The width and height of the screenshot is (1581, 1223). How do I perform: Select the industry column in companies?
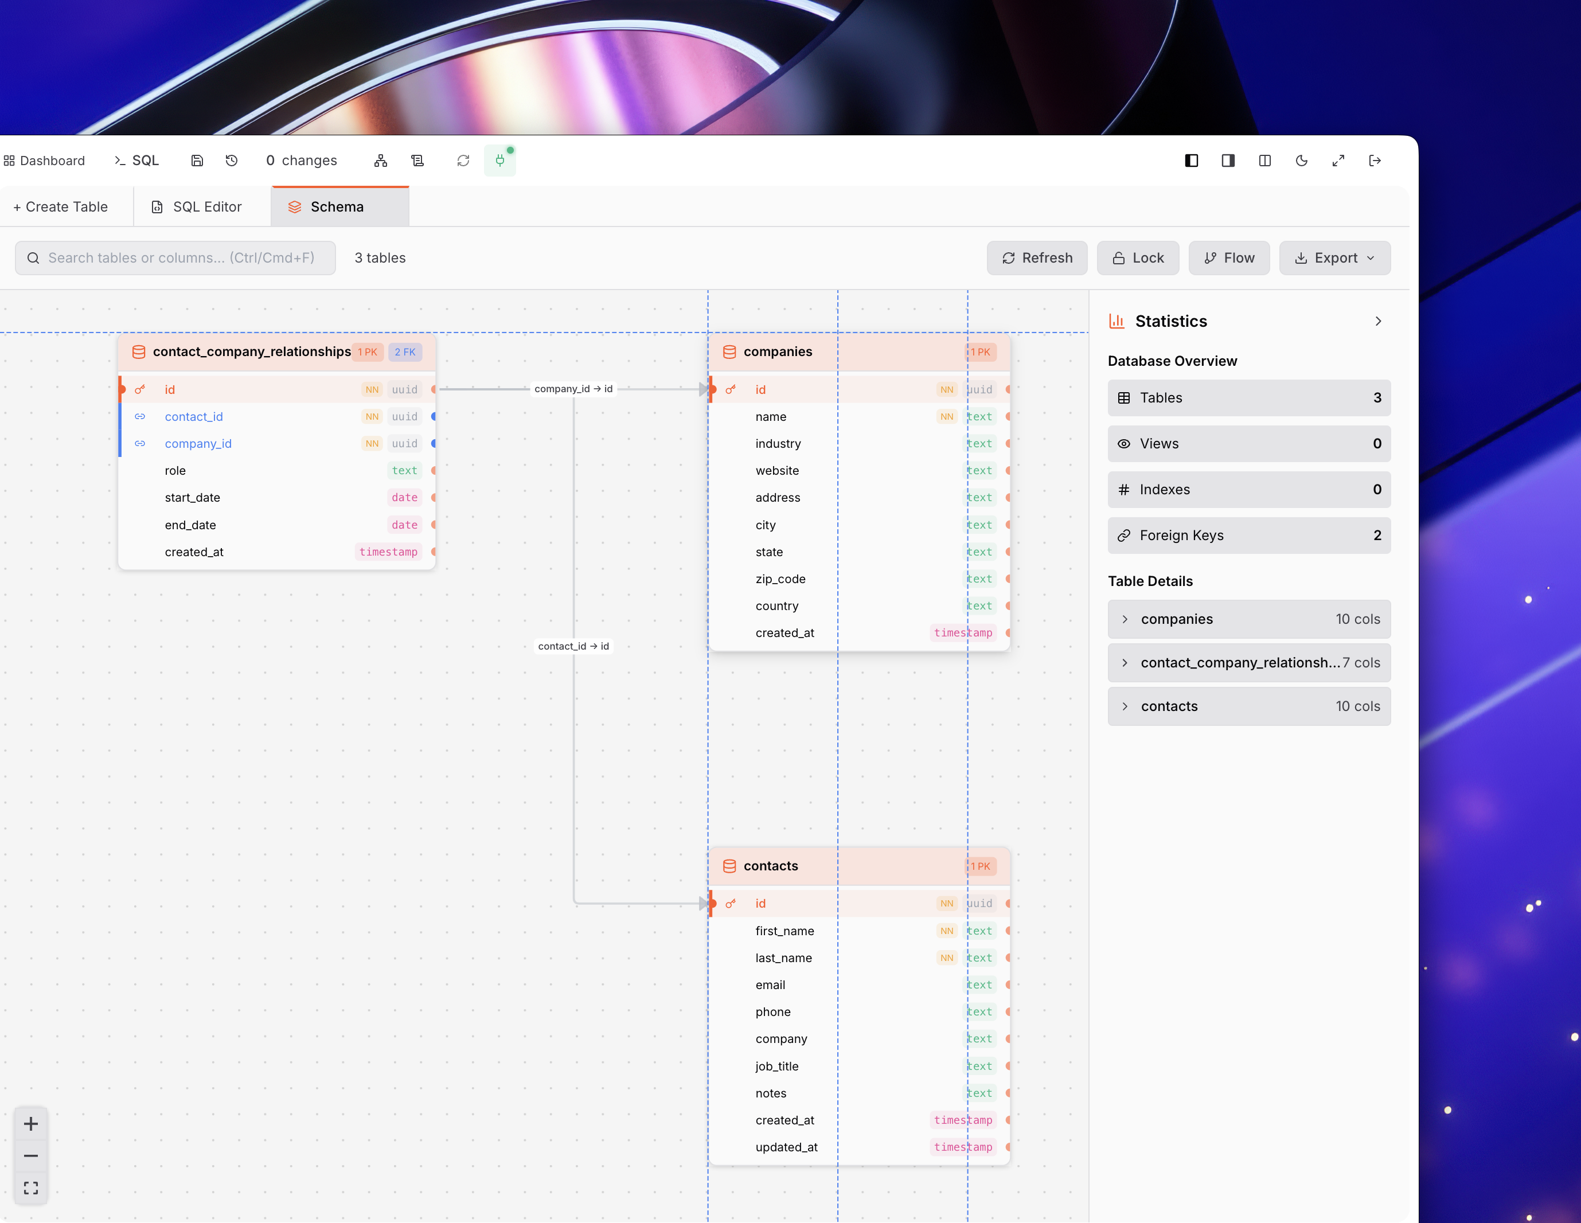859,444
